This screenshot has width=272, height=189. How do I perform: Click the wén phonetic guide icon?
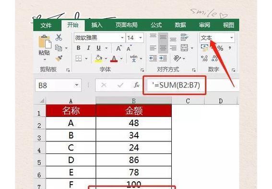pyautogui.click(x=134, y=58)
